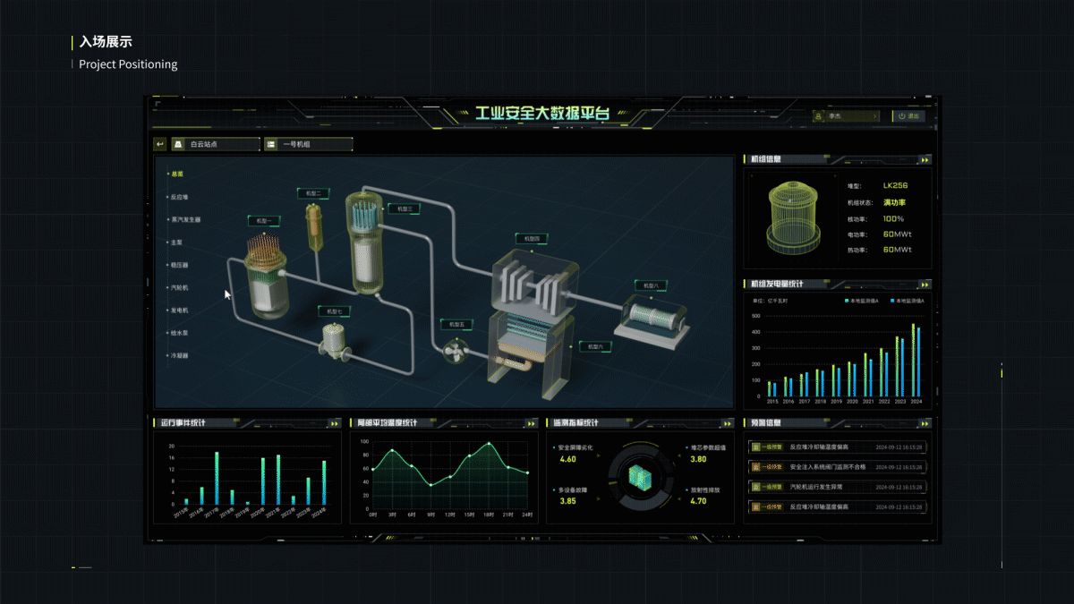Click the user avatar icon next to 李杰

pos(820,115)
